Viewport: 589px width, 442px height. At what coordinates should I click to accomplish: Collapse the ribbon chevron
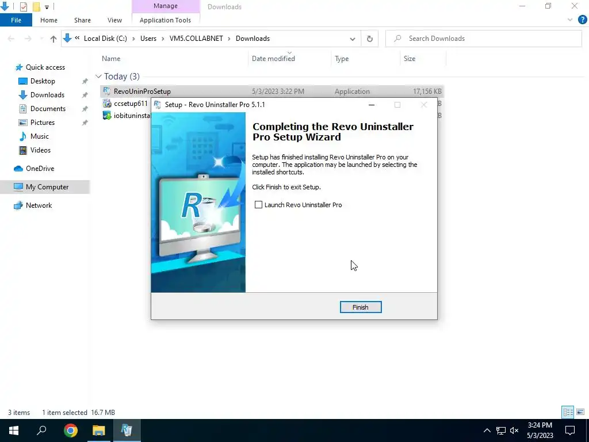570,20
